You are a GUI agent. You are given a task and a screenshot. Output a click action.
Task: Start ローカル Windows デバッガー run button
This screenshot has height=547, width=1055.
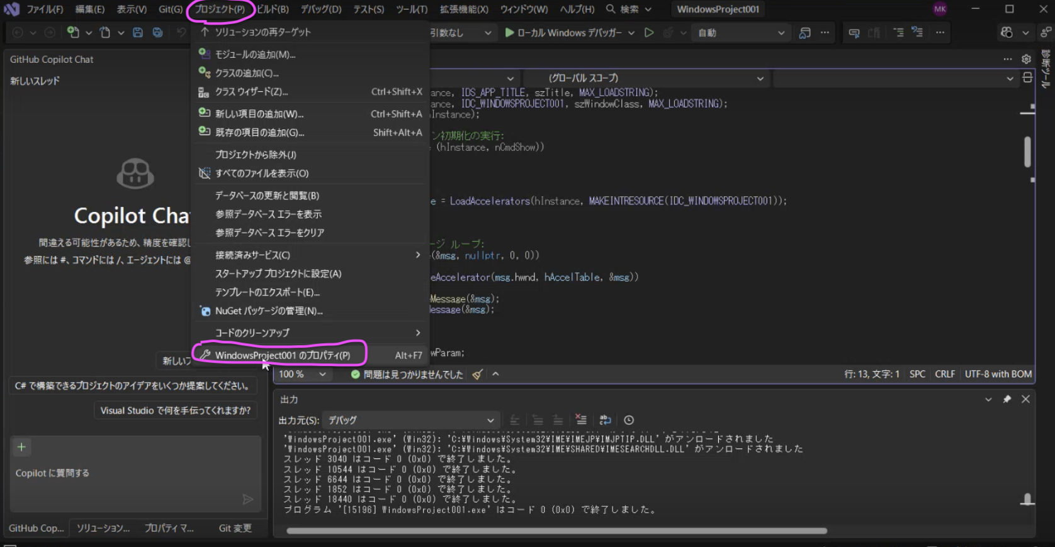coord(563,33)
